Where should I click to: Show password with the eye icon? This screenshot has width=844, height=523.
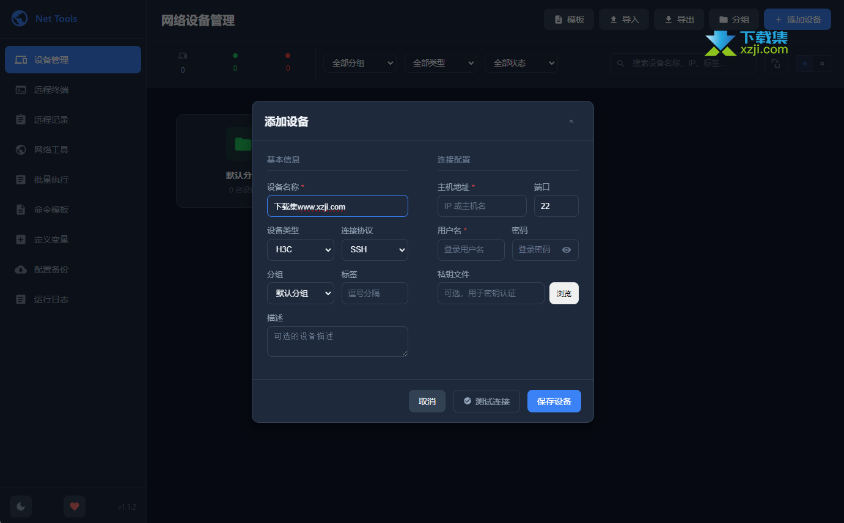(567, 250)
